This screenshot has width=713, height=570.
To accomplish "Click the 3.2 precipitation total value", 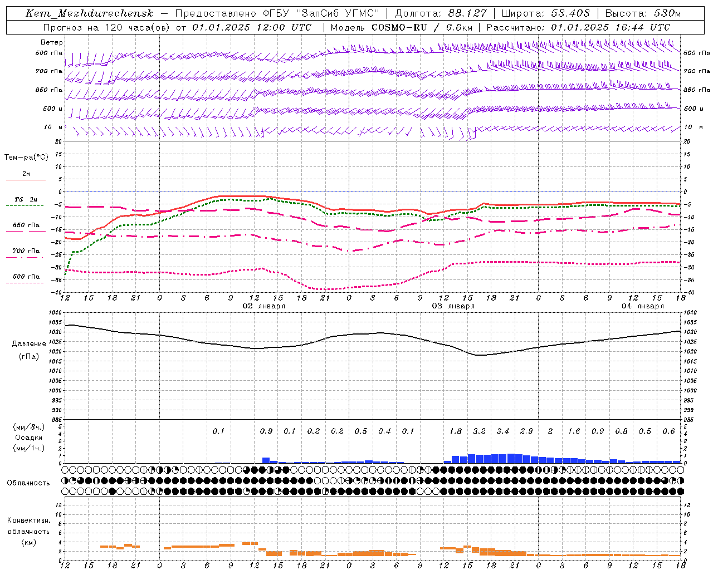I will pos(479,431).
